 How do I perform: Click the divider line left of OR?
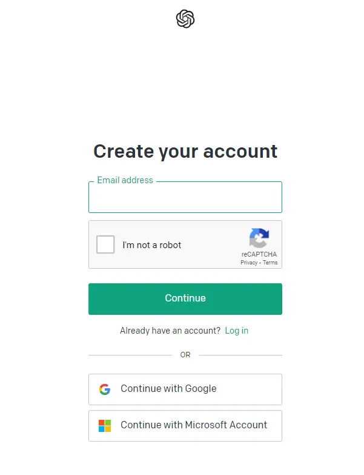pyautogui.click(x=130, y=355)
